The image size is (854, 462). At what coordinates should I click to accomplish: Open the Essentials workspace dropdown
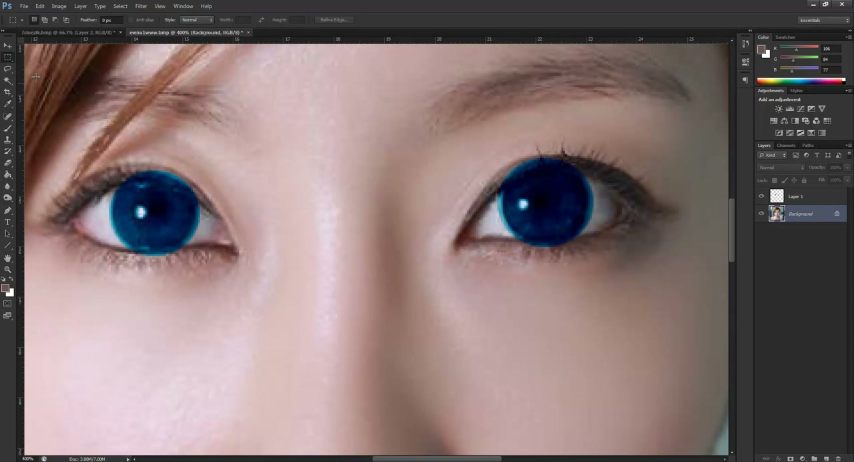click(823, 20)
